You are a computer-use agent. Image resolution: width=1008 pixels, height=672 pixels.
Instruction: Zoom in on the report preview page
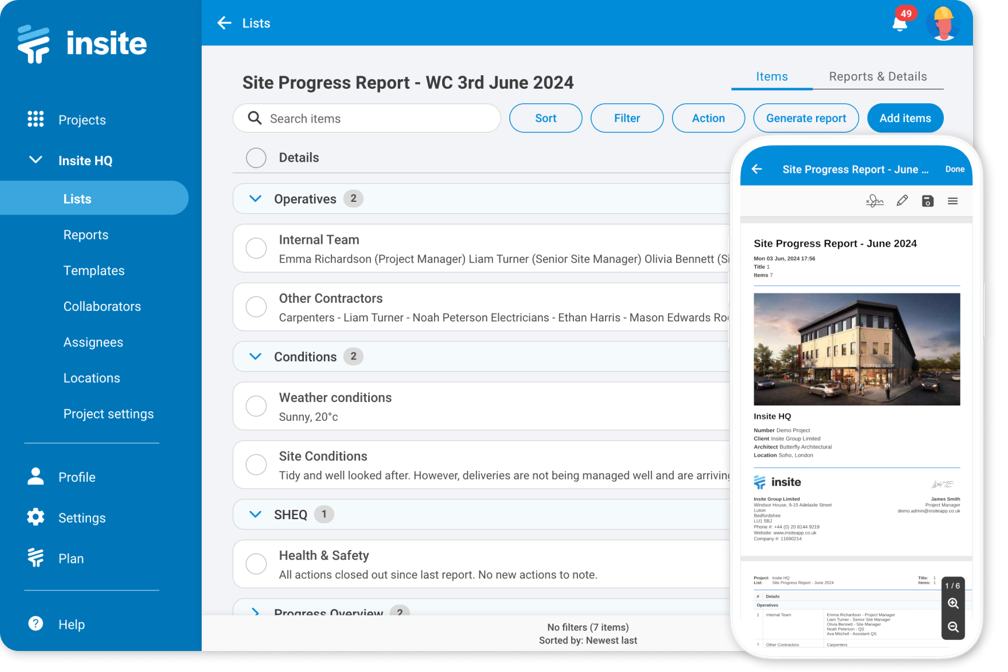(x=953, y=604)
